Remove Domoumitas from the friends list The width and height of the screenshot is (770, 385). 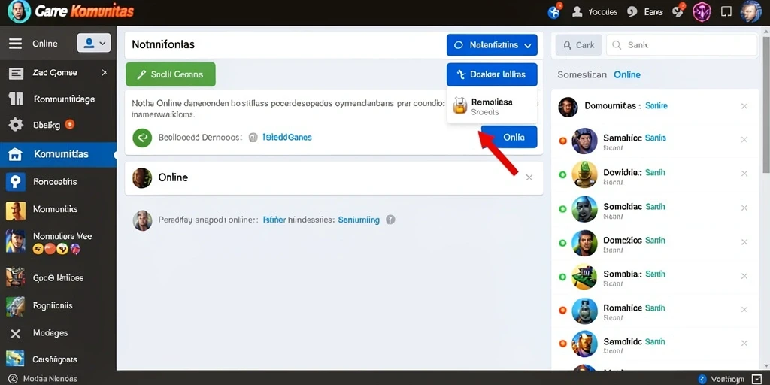(x=744, y=106)
